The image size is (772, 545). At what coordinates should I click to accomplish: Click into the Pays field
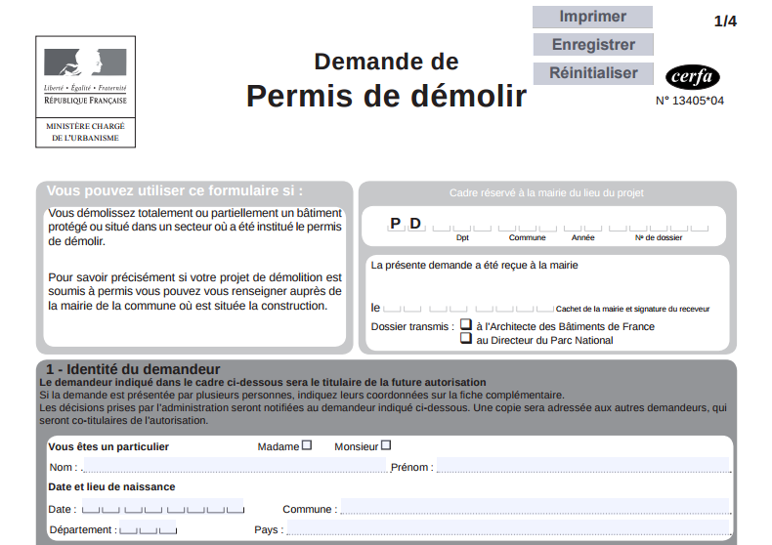506,529
